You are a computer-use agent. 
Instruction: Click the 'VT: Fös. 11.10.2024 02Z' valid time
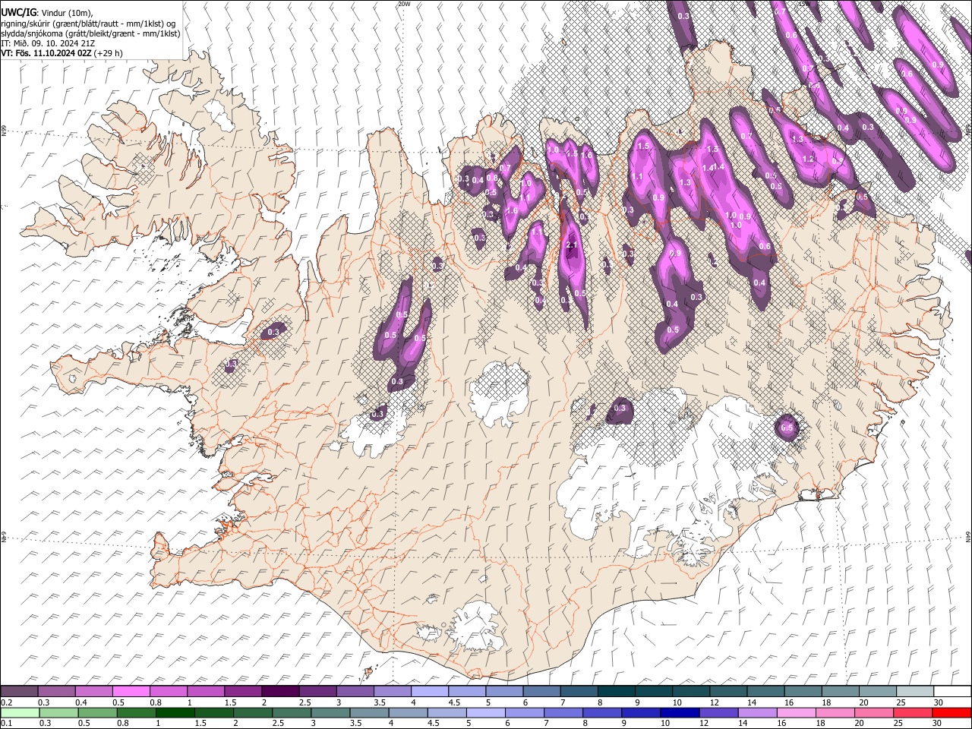(46, 54)
